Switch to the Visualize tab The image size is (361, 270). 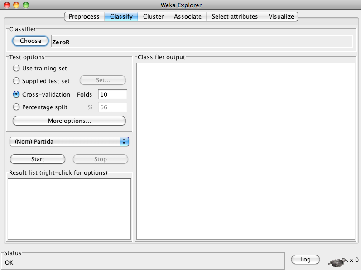tap(281, 17)
